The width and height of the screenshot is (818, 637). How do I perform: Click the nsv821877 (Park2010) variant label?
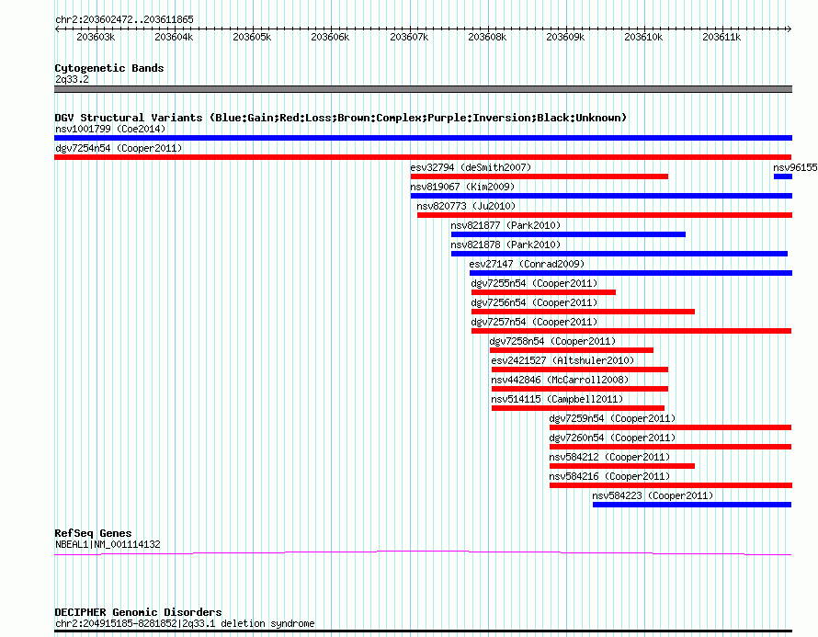point(506,225)
